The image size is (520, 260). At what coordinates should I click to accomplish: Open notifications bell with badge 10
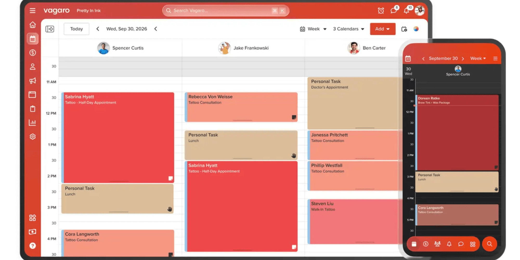[406, 11]
